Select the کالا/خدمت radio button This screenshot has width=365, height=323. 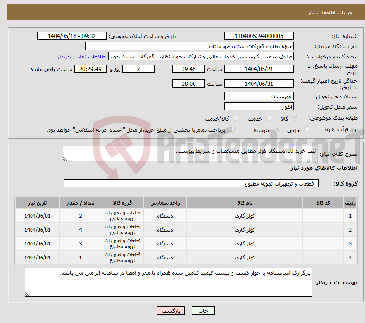tap(236, 118)
